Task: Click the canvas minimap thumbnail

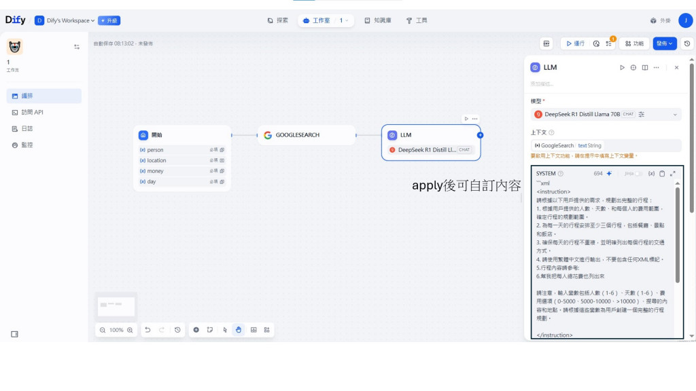Action: pyautogui.click(x=117, y=306)
